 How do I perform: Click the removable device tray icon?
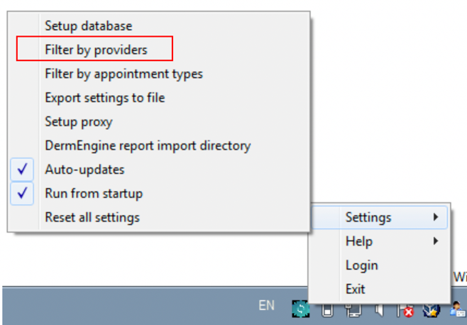coord(327,309)
